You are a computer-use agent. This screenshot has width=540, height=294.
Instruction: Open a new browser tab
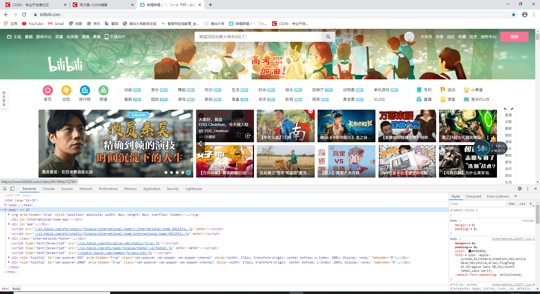(210, 5)
